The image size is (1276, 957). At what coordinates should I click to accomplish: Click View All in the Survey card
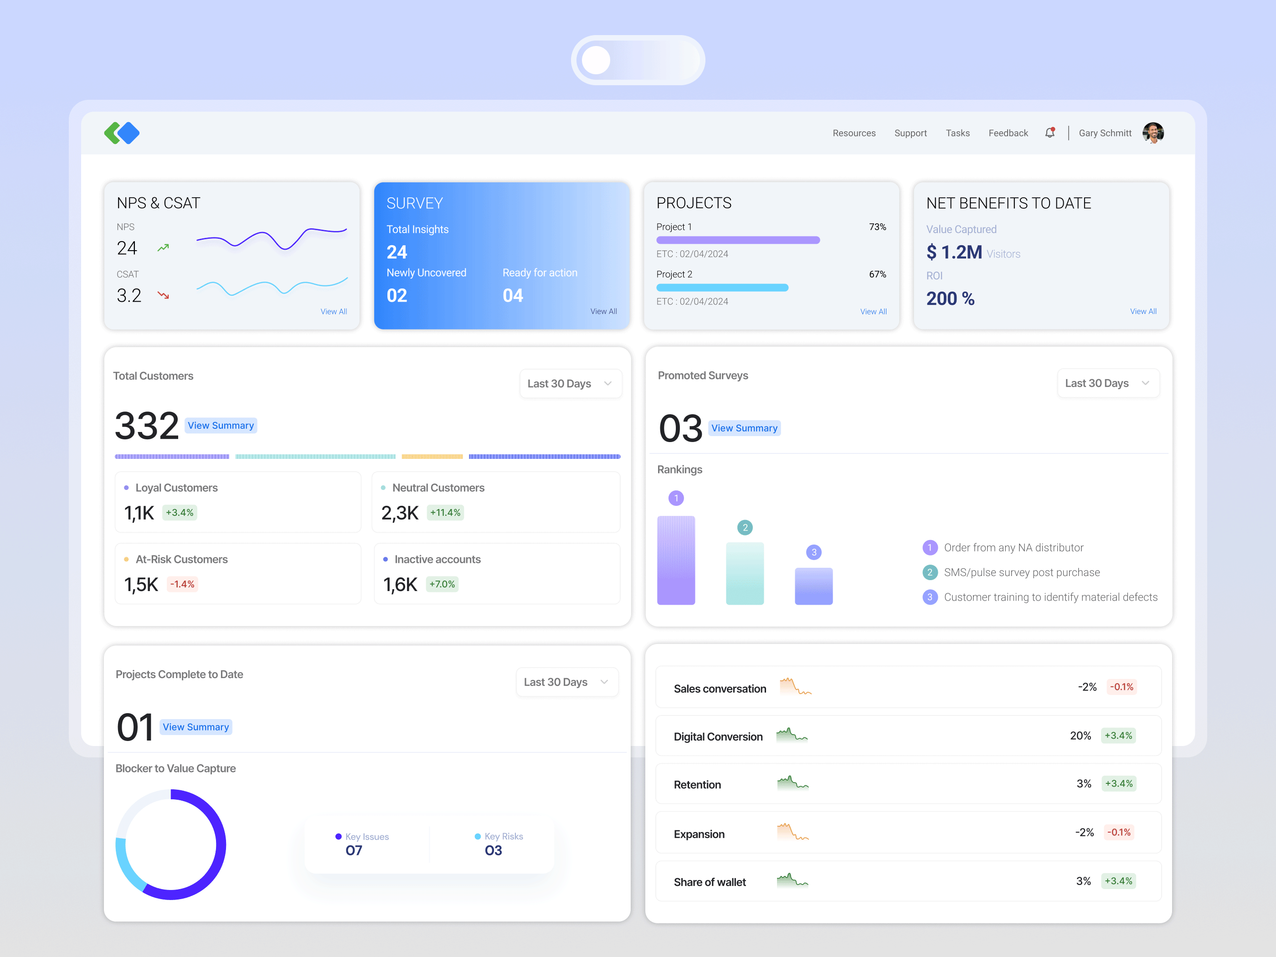tap(603, 311)
